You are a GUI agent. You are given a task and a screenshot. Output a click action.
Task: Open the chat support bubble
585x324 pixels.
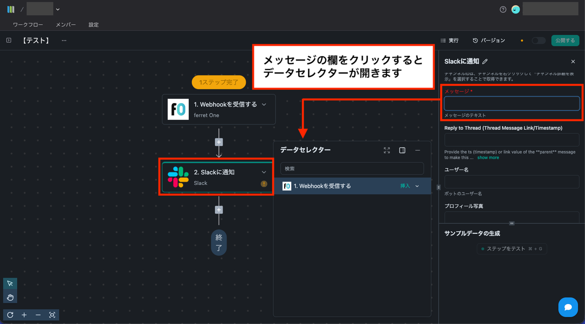[568, 307]
